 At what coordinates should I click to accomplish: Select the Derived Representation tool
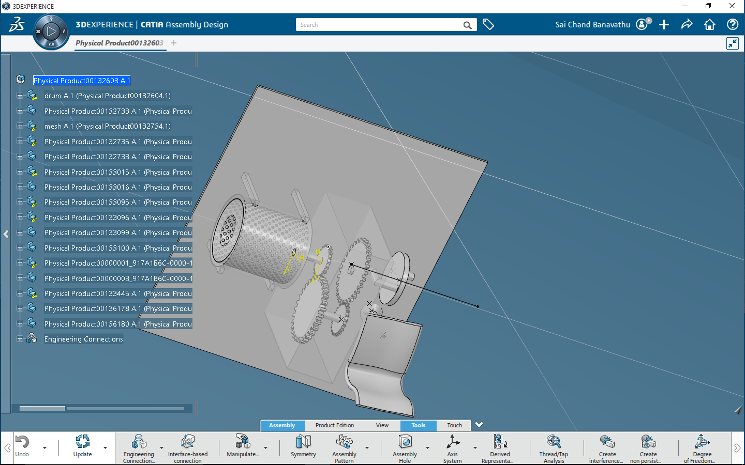(x=500, y=448)
